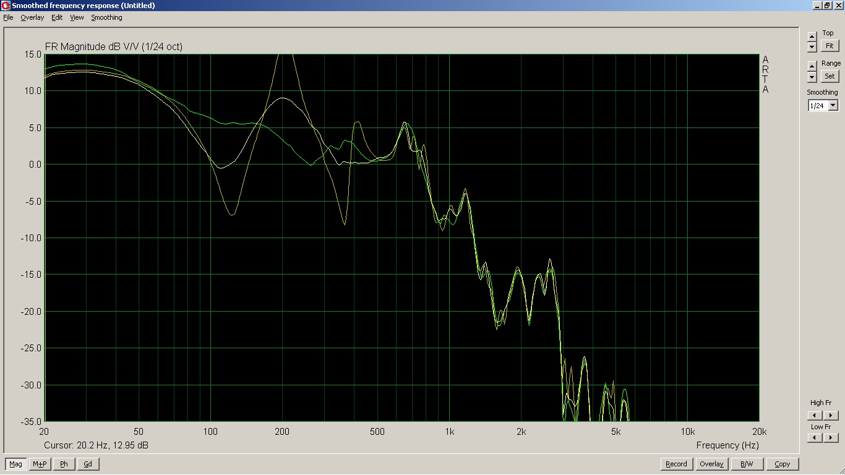The image size is (845, 475).
Task: Click the cursor readout 20.2 Hz text
Action: (96, 445)
